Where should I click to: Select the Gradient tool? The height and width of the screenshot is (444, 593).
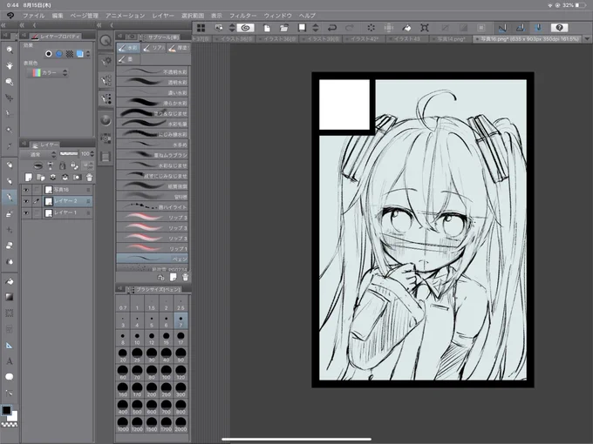pyautogui.click(x=10, y=297)
